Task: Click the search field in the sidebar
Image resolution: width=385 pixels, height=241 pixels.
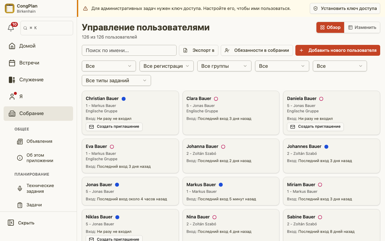Action: pos(47,28)
